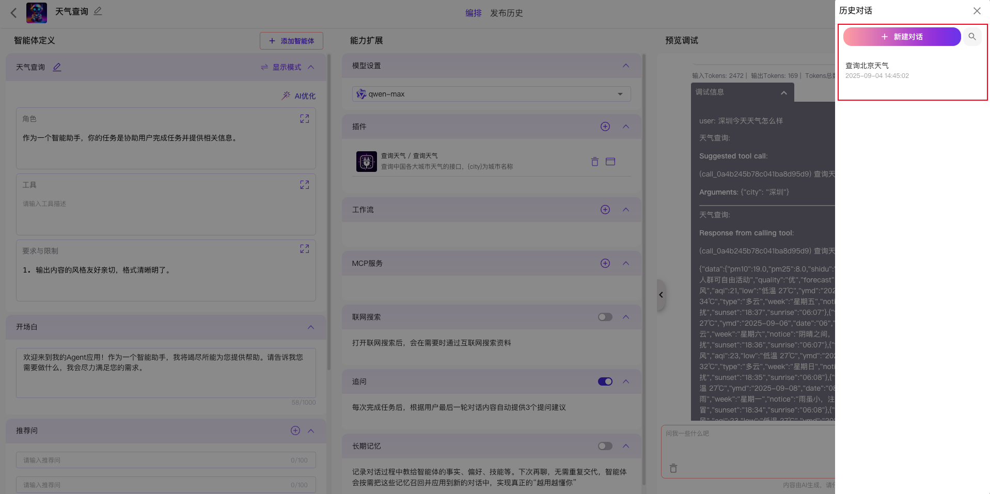This screenshot has width=990, height=494.
Task: Click the 查询天气 plugin icon
Action: (x=367, y=162)
